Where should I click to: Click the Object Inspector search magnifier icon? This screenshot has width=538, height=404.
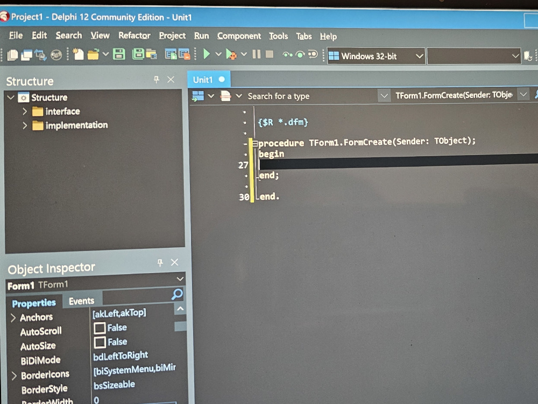(x=177, y=294)
